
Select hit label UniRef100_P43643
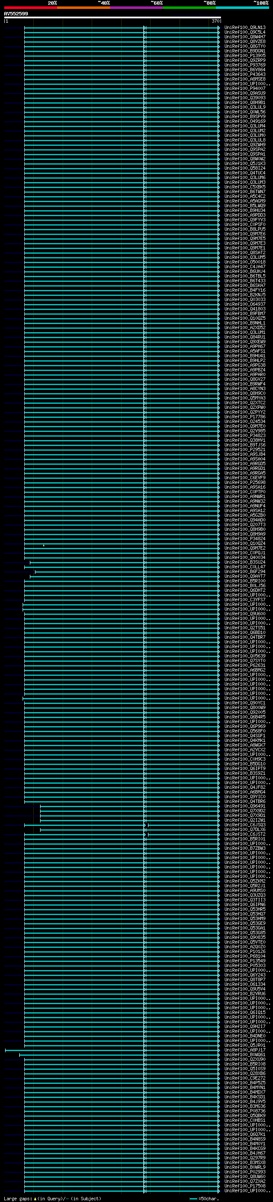click(245, 74)
